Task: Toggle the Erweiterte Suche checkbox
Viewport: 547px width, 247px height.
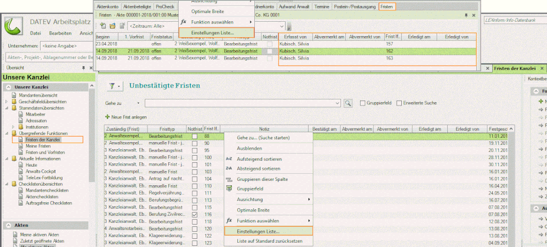Action: 399,103
